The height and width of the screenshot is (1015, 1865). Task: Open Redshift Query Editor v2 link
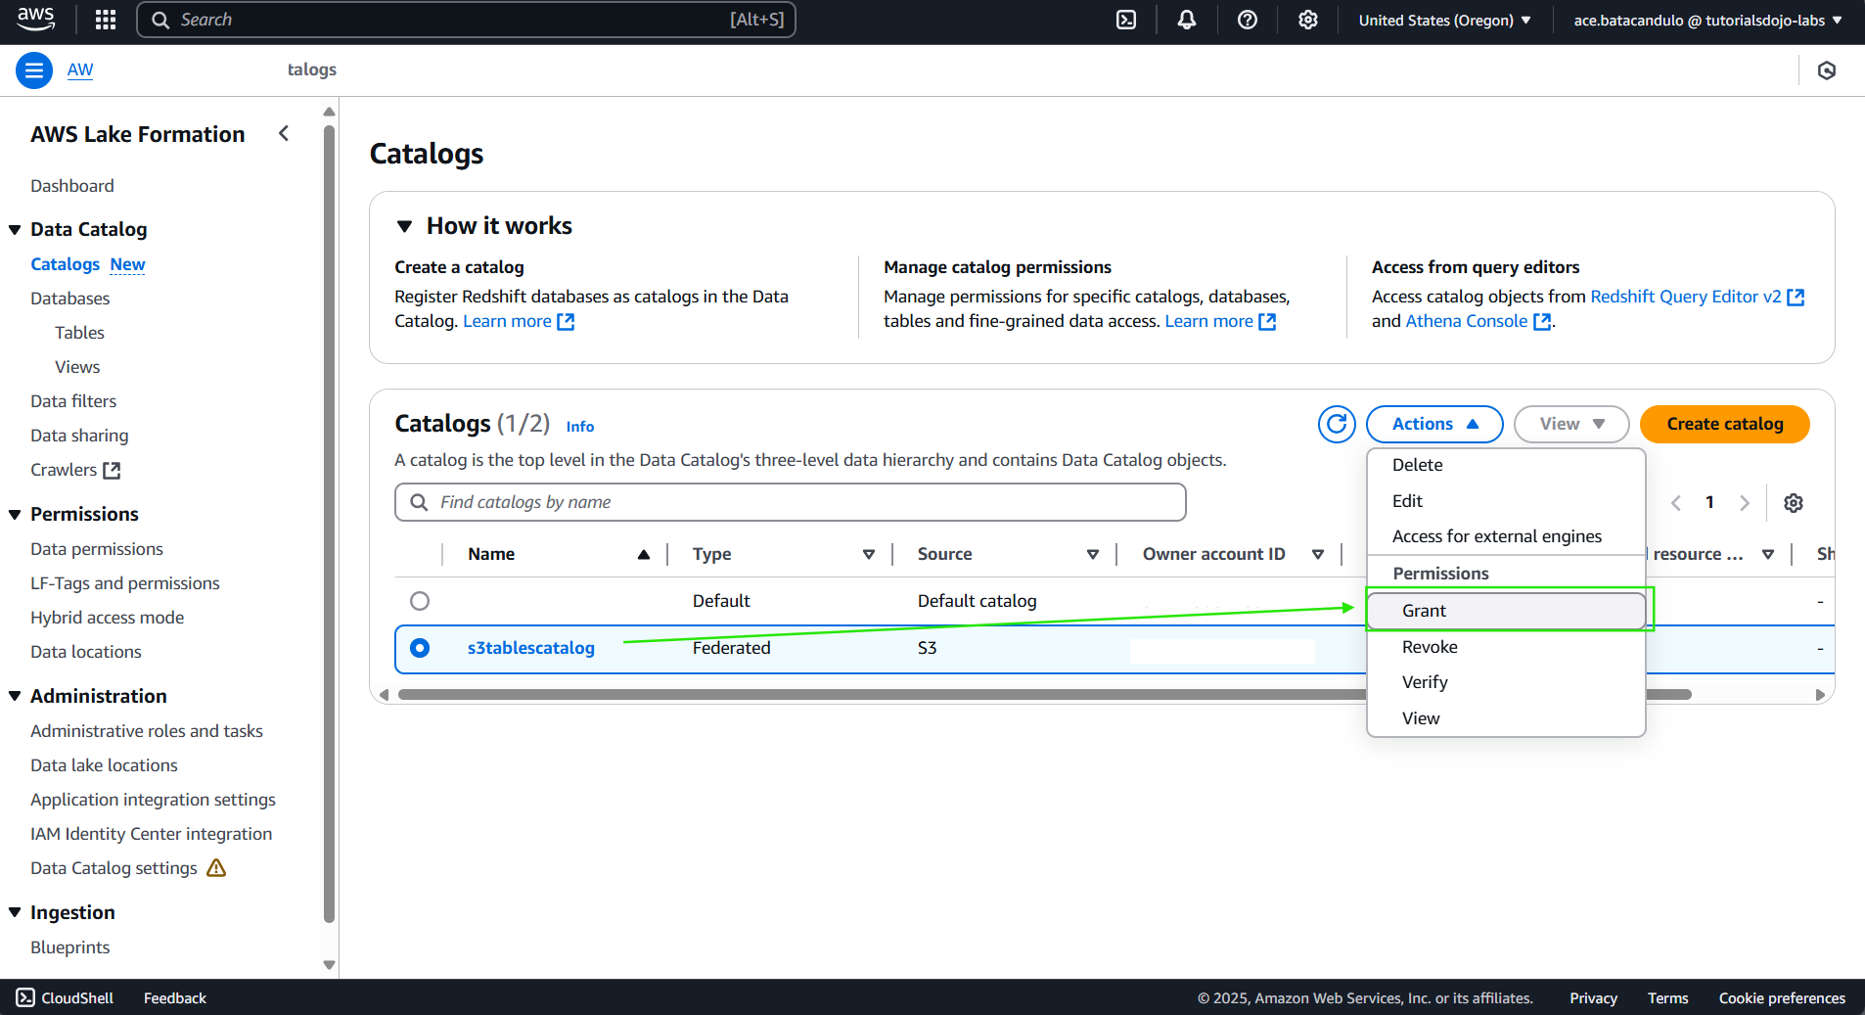(x=1697, y=297)
